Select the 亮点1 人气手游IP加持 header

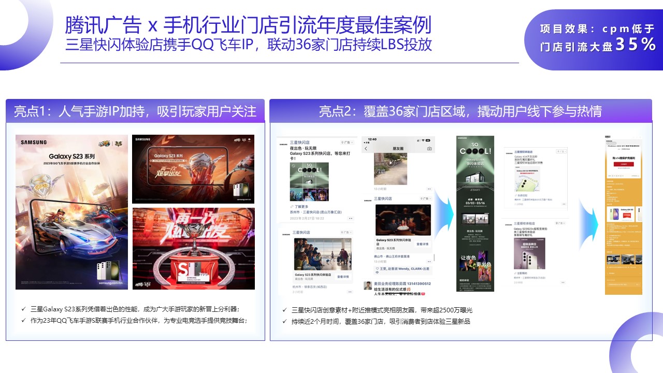coord(135,111)
